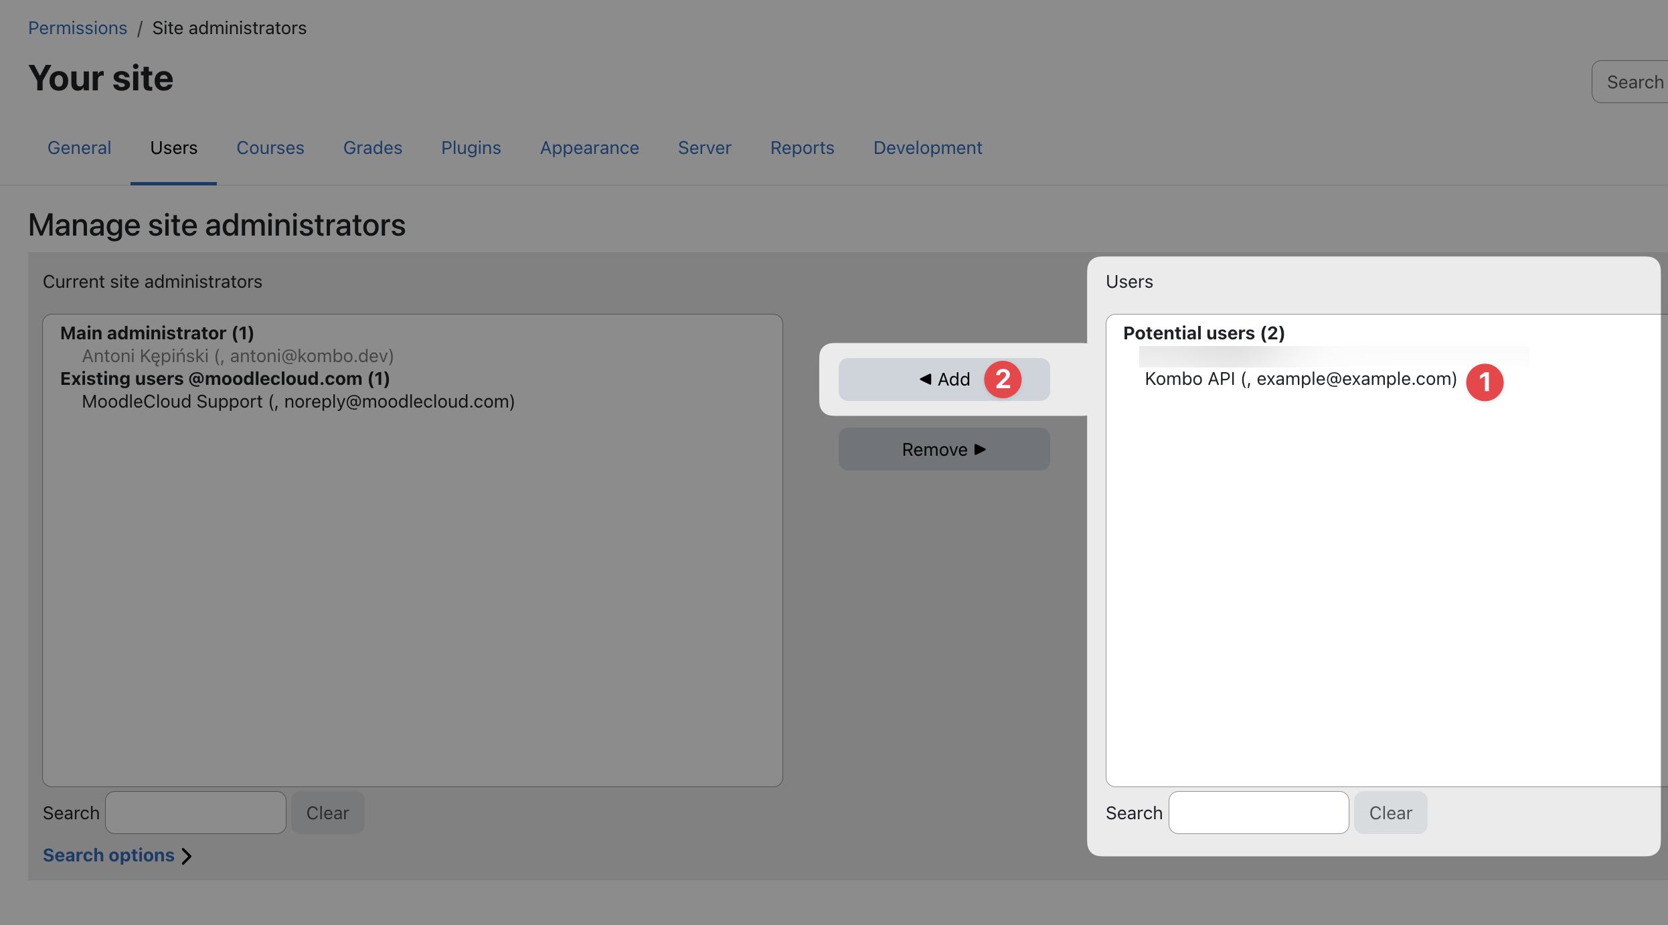Open the Grades tab
1668x925 pixels.
[372, 148]
